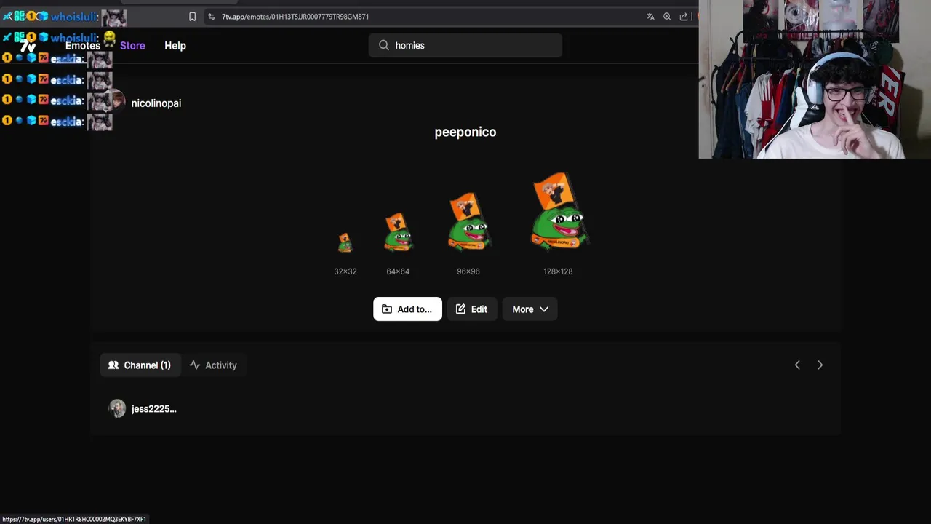Go to next channels page arrow
This screenshot has width=931, height=524.
click(820, 365)
